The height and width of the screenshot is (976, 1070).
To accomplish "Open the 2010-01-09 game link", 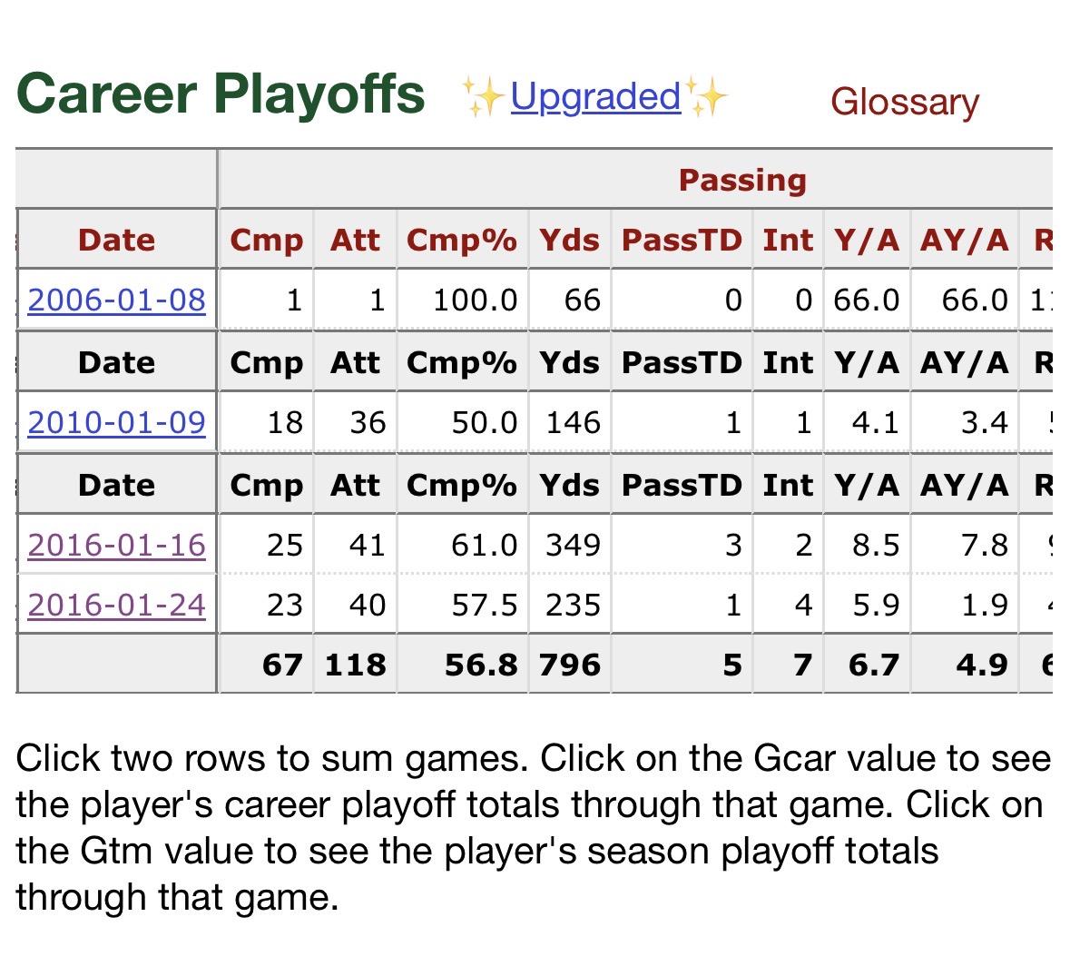I will pyautogui.click(x=117, y=422).
